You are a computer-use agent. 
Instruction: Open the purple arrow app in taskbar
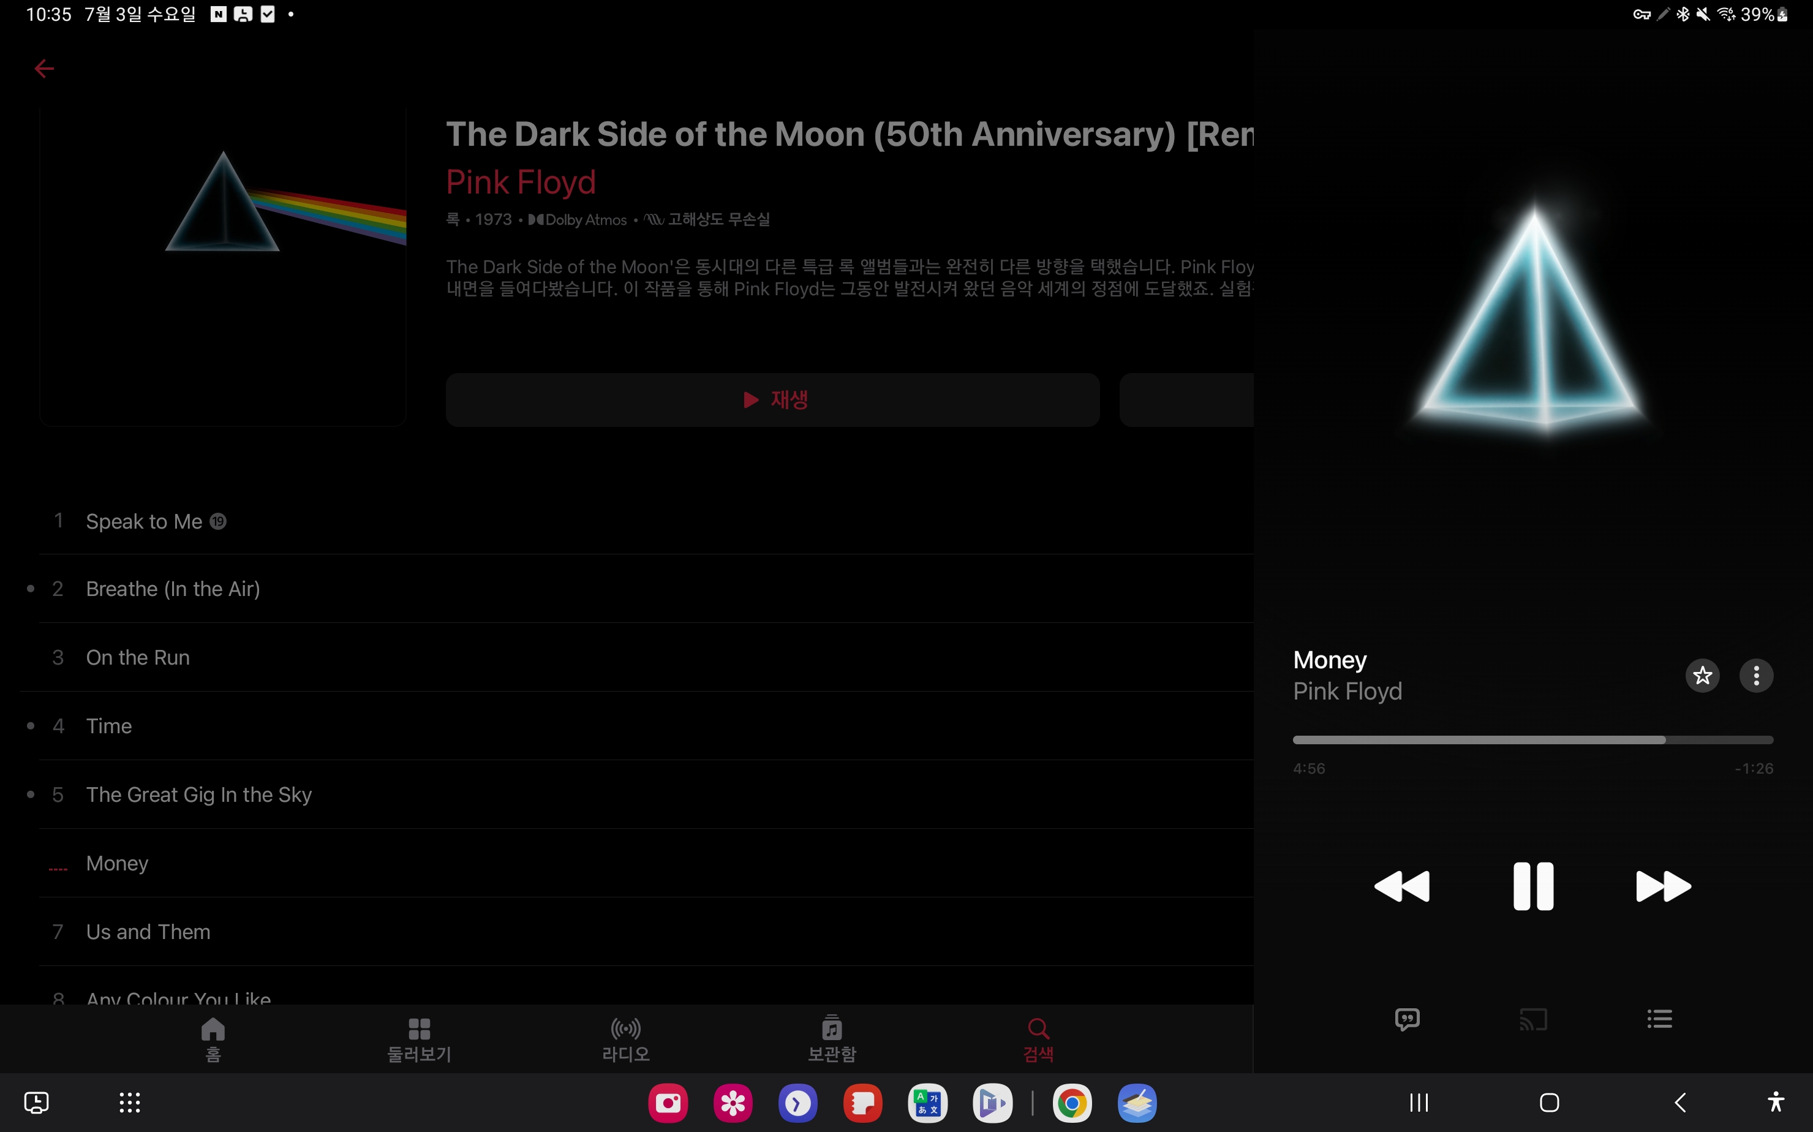coord(797,1103)
